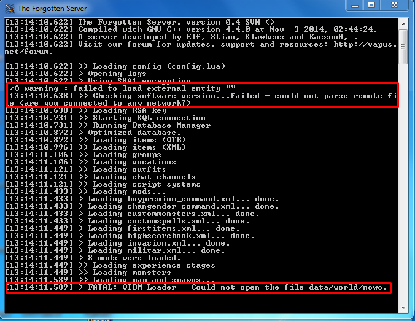The height and width of the screenshot is (321, 415).
Task: Click the scrollbar up arrow
Action: pyautogui.click(x=403, y=24)
